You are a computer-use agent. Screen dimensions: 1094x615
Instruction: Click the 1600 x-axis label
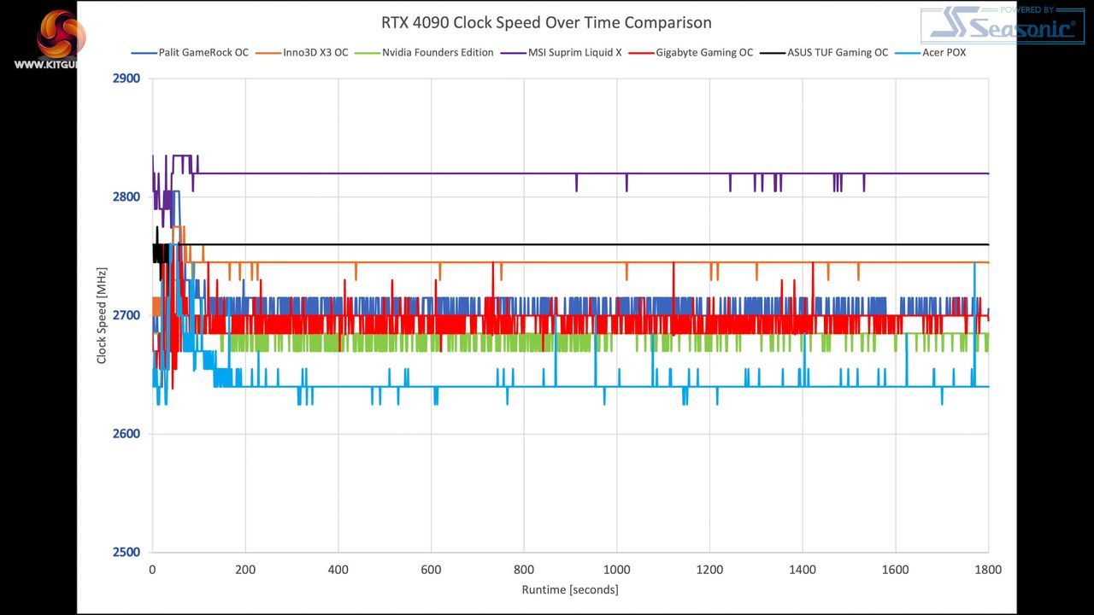coord(896,570)
